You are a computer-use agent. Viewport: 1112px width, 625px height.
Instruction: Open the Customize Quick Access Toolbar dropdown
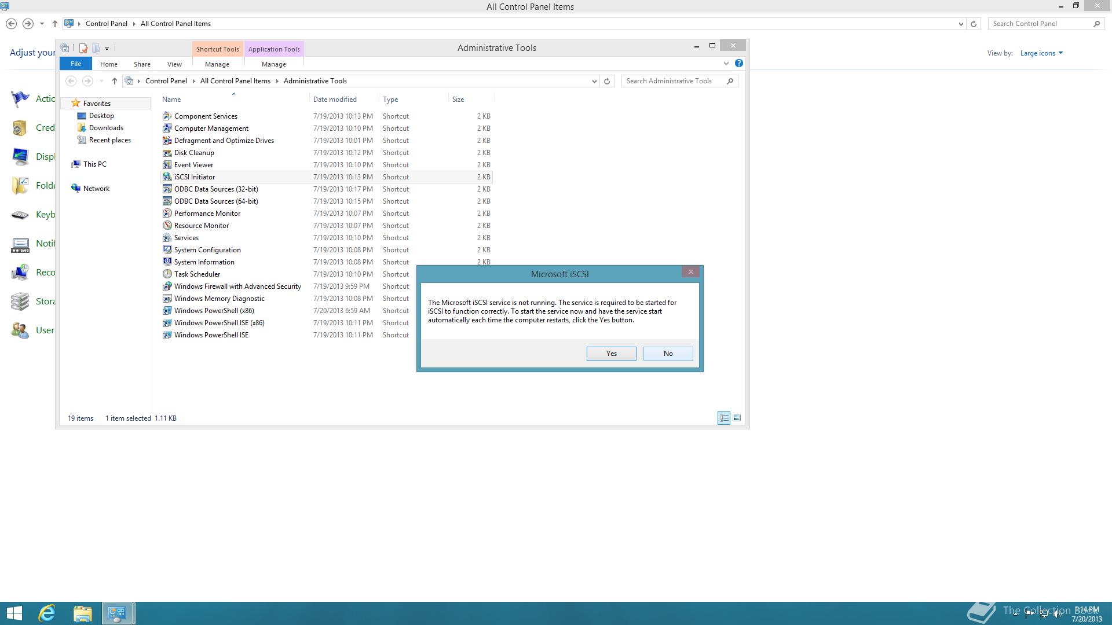tap(107, 49)
